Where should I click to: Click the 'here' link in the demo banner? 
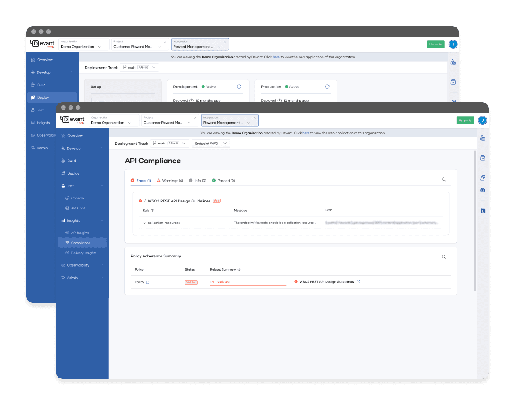[306, 133]
